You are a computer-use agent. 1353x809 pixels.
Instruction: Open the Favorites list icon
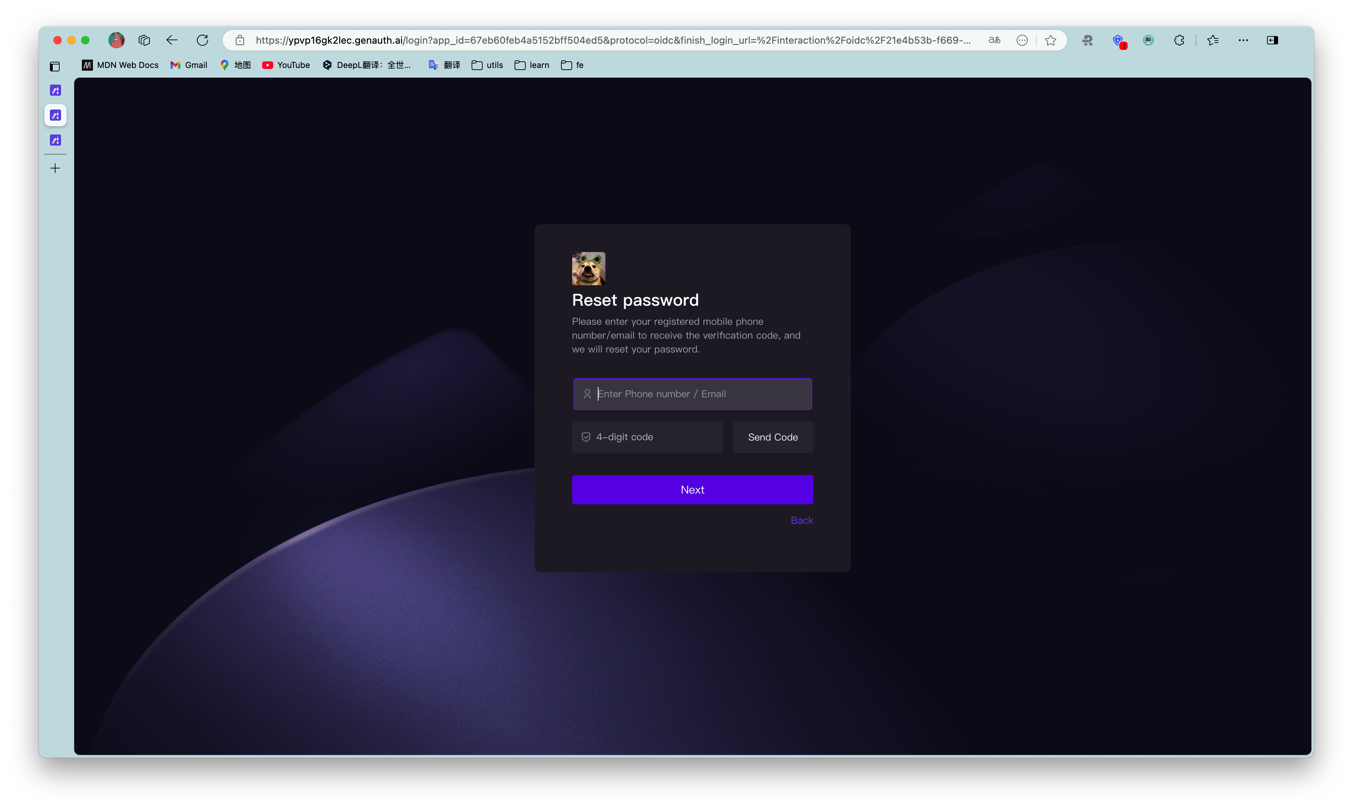1213,40
